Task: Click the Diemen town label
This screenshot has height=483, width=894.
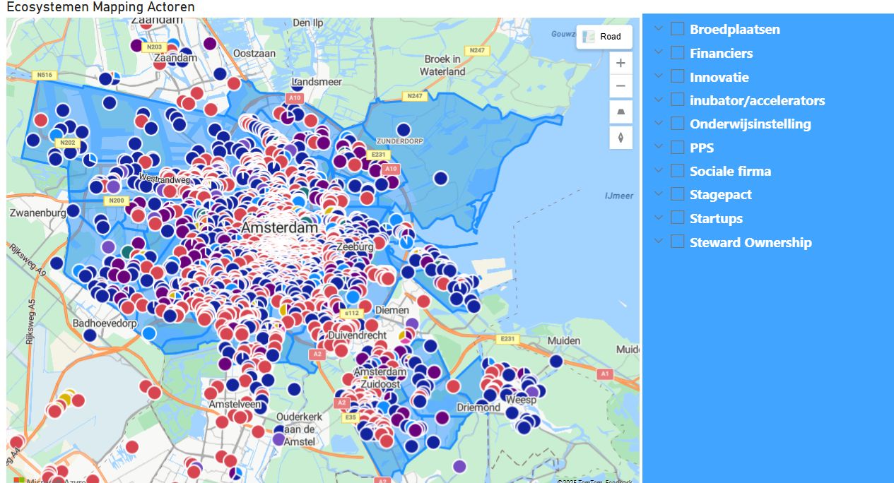Action: pos(392,310)
